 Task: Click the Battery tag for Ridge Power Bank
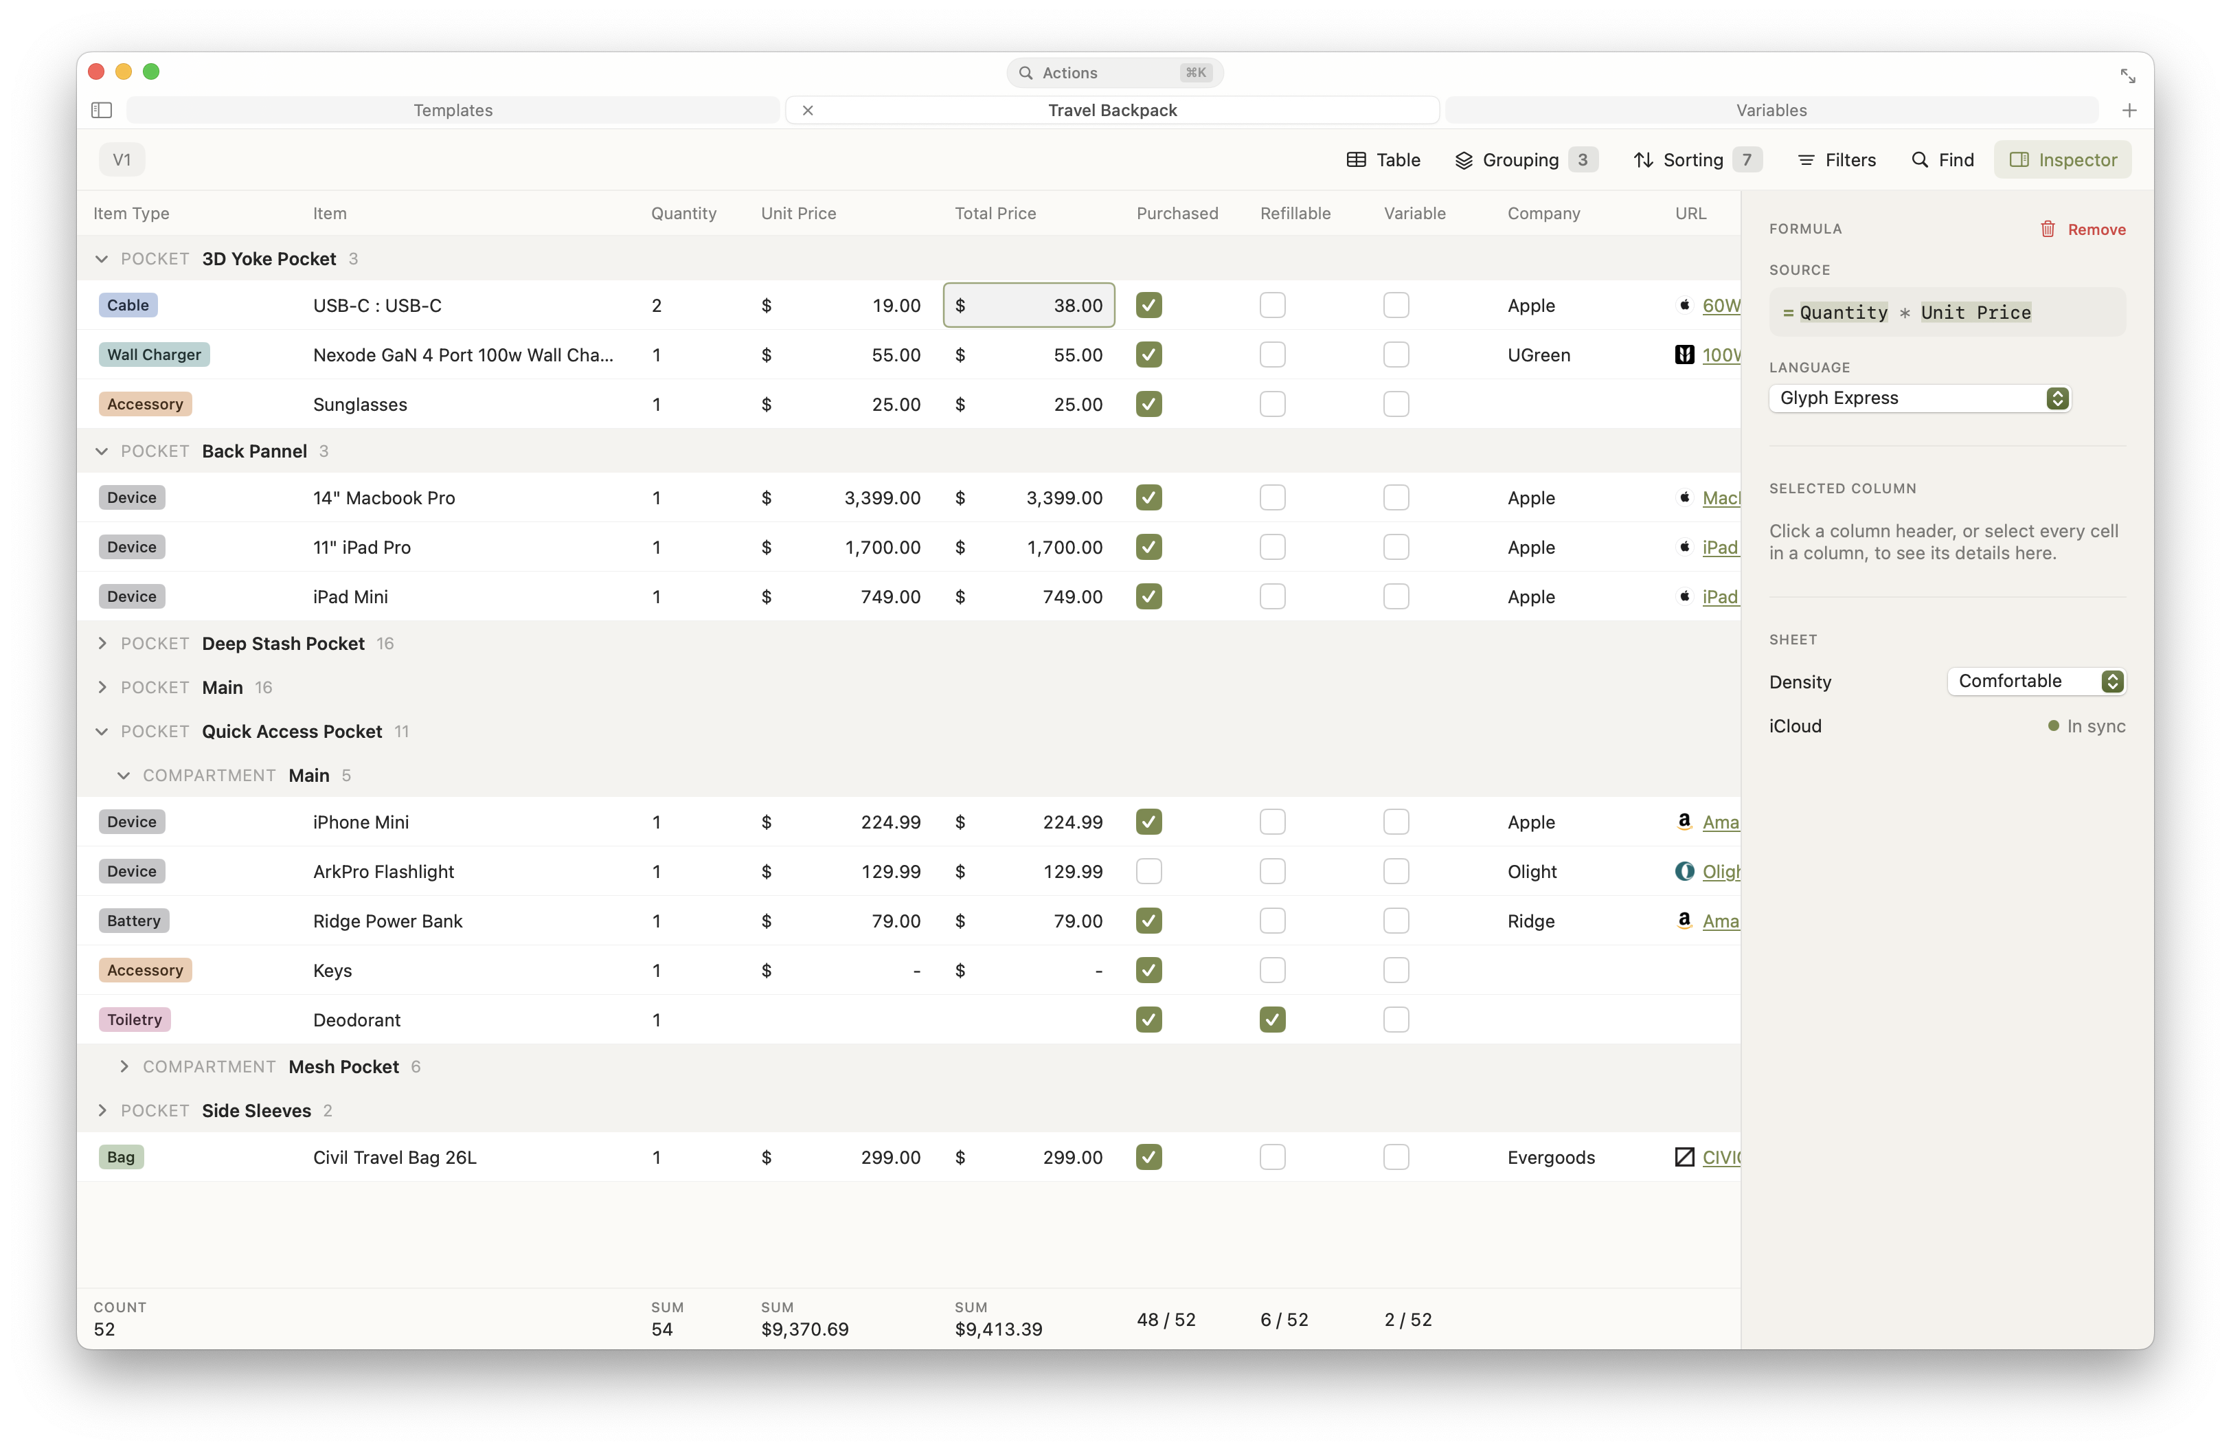coord(133,921)
